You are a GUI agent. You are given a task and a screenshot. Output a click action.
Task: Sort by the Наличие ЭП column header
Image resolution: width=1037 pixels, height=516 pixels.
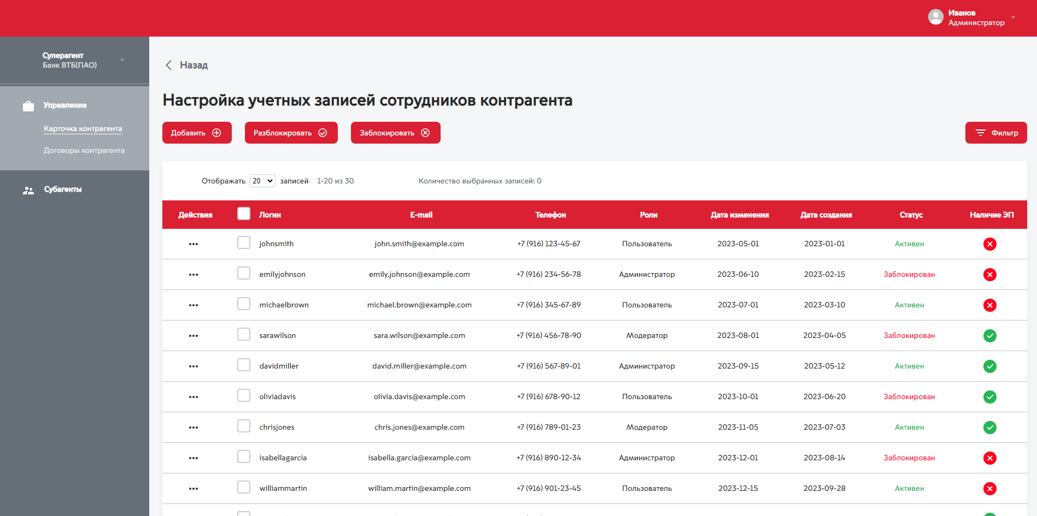(992, 215)
